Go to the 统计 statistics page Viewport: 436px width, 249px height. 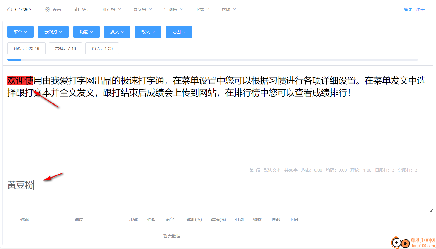click(82, 9)
